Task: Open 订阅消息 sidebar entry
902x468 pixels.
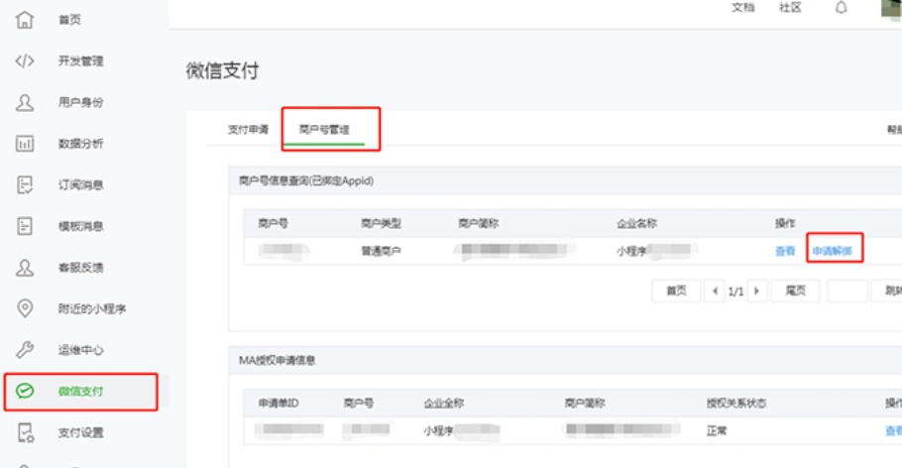Action: pyautogui.click(x=80, y=184)
